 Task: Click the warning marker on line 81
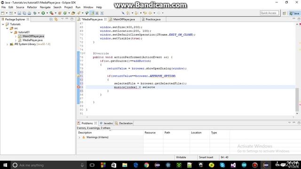click(x=79, y=76)
